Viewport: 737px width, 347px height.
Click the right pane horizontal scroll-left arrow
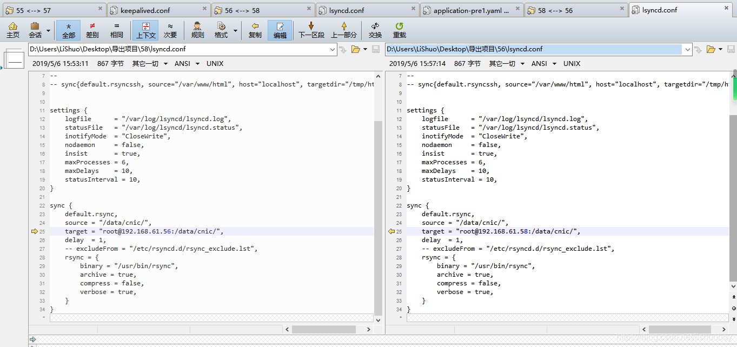coord(643,329)
